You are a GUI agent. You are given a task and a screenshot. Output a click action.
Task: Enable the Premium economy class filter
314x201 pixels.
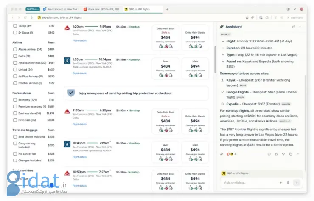pyautogui.click(x=15, y=107)
